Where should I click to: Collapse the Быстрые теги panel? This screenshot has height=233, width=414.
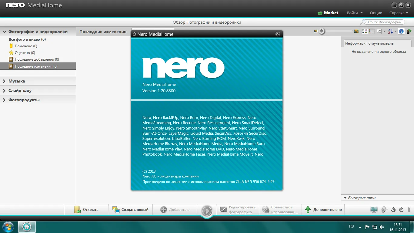point(345,198)
